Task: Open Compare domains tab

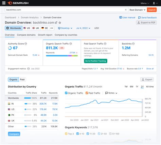Action: pos(26,35)
